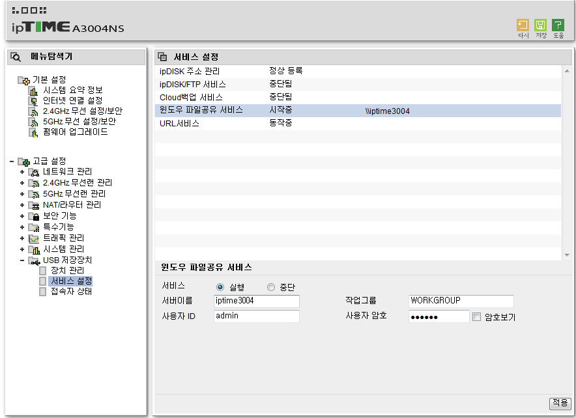Viewport: 576px width, 418px height.
Task: Click the 사용자 ID admin field
Action: click(x=257, y=316)
